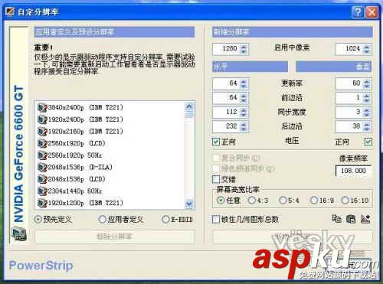Click the spin arrows of the 60 refresh field

[x=367, y=83]
